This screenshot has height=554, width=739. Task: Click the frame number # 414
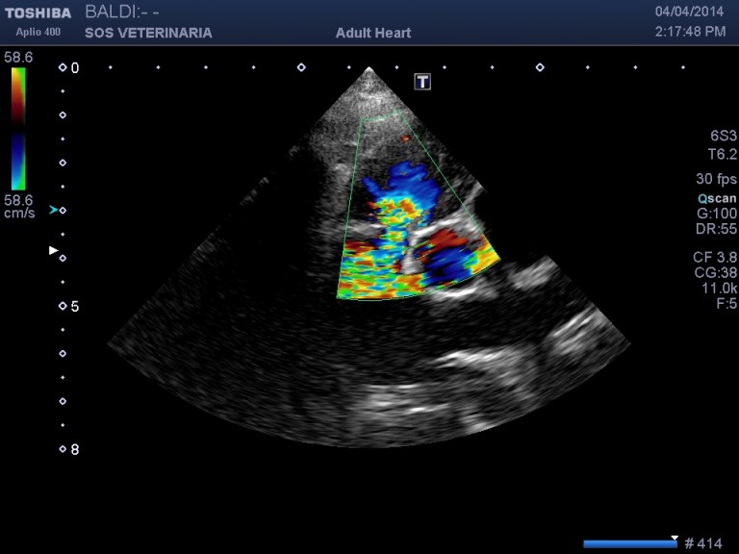click(703, 543)
